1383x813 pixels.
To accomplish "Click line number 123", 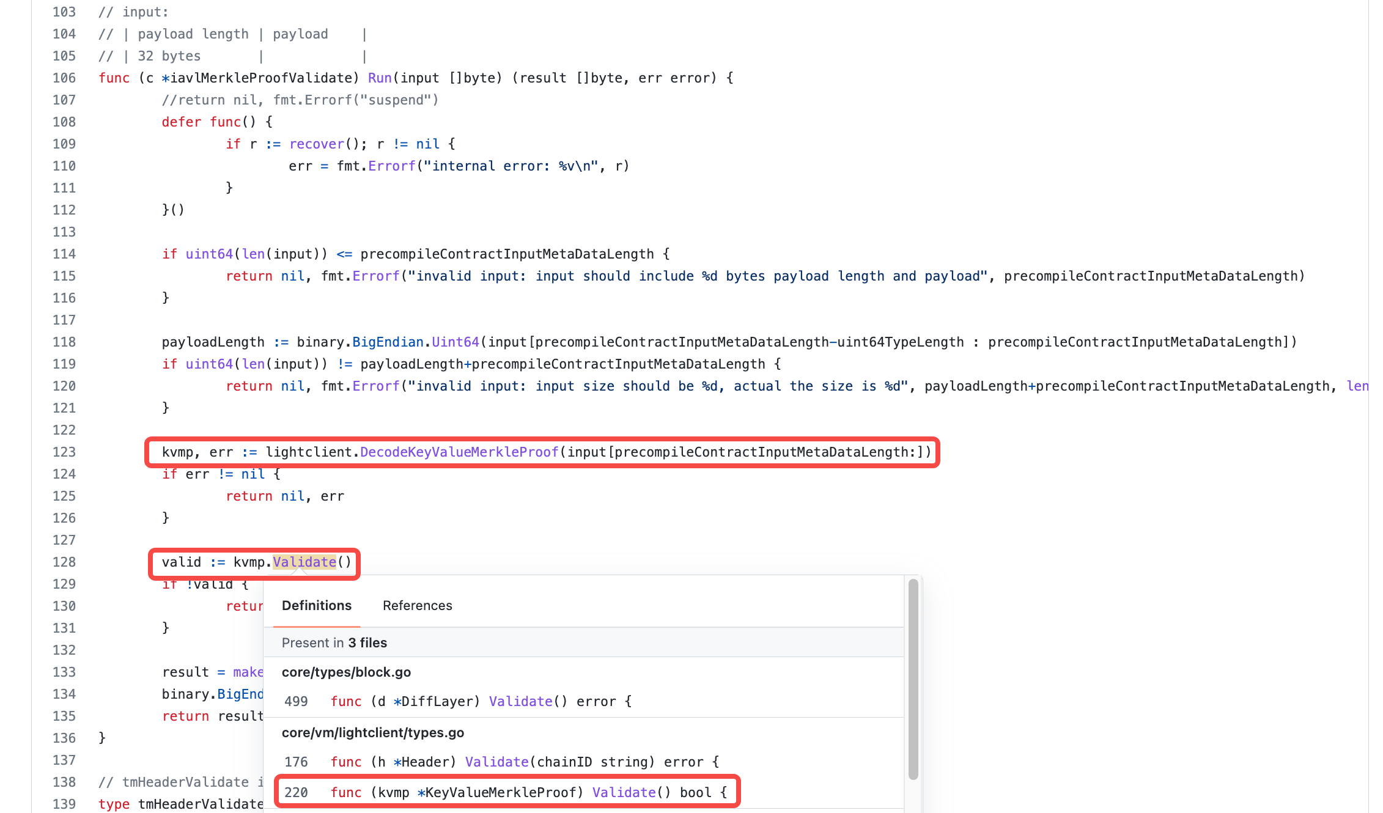I will (64, 452).
